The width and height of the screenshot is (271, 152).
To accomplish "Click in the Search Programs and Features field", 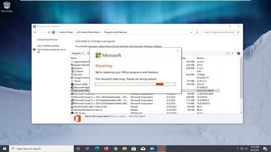I will (221, 32).
